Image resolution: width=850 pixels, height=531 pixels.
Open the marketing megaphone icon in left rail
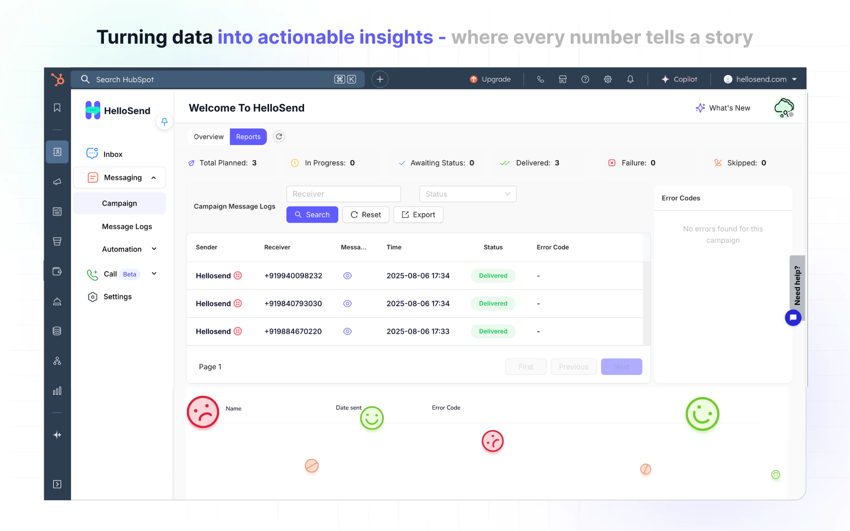click(x=57, y=182)
